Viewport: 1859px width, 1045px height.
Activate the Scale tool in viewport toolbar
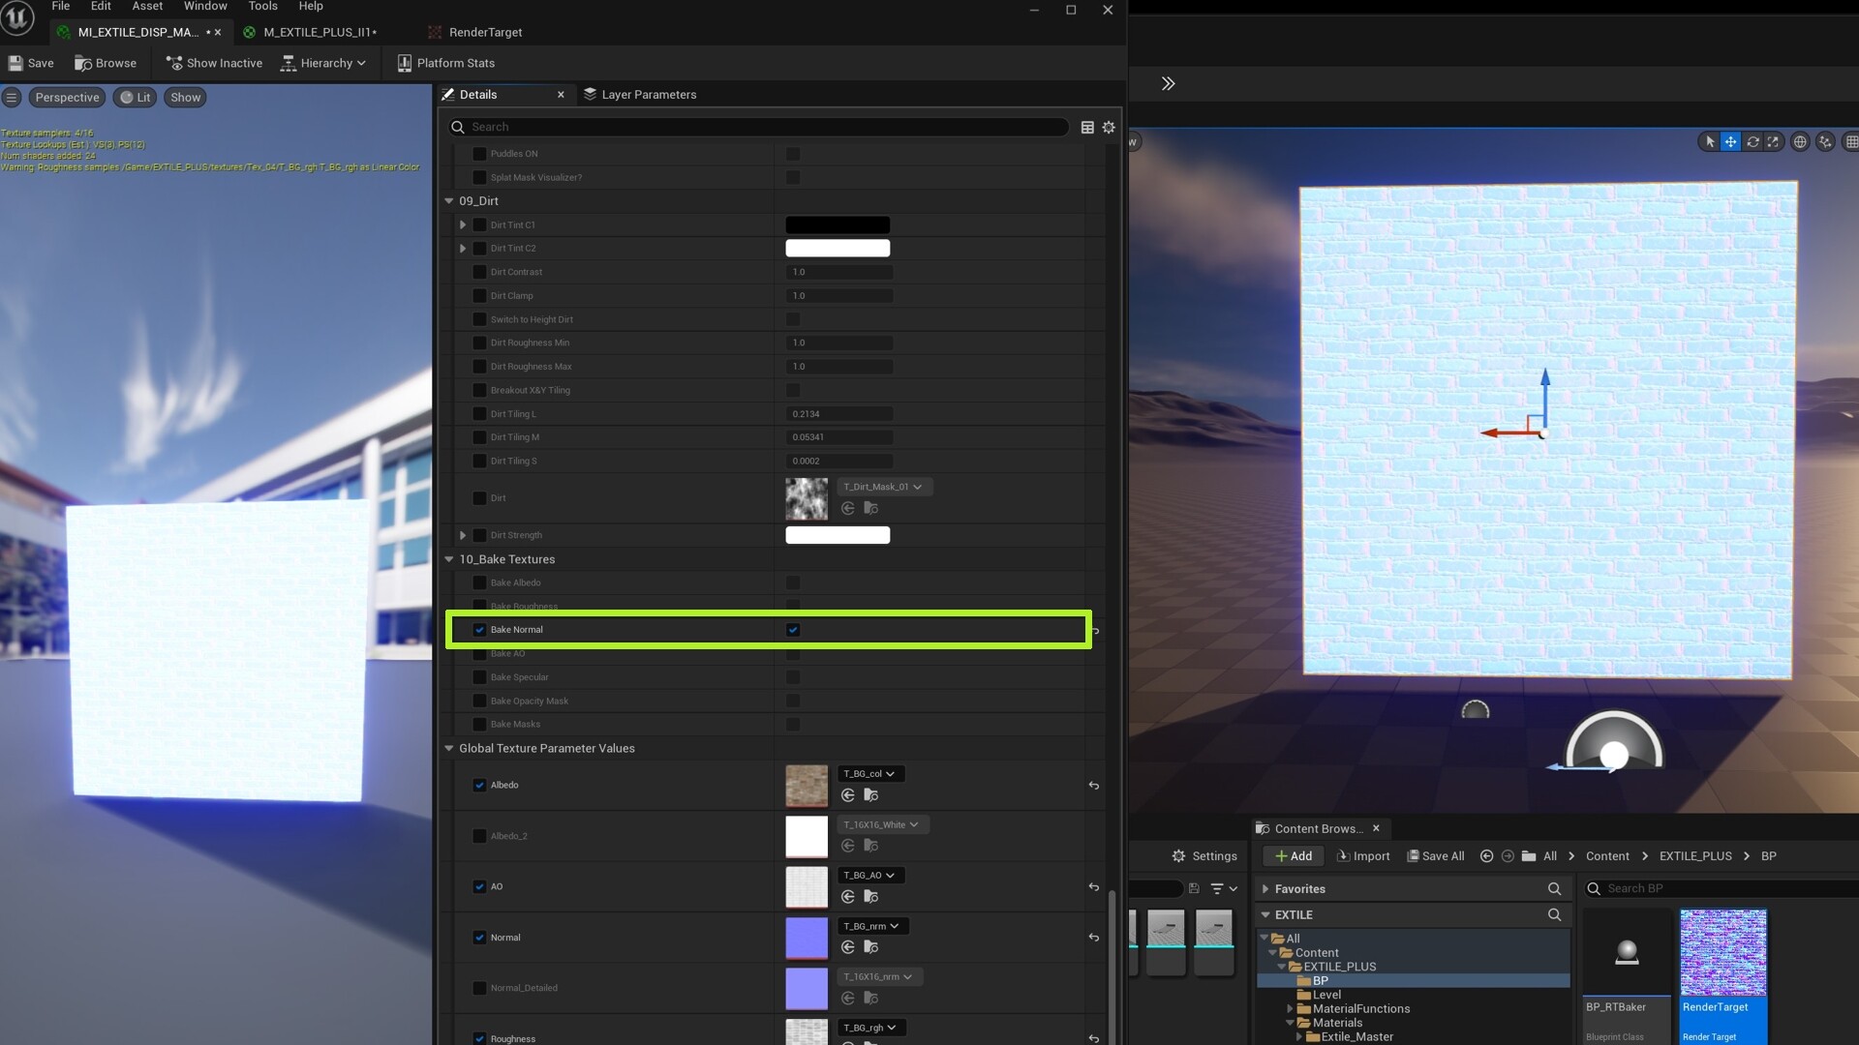coord(1773,142)
